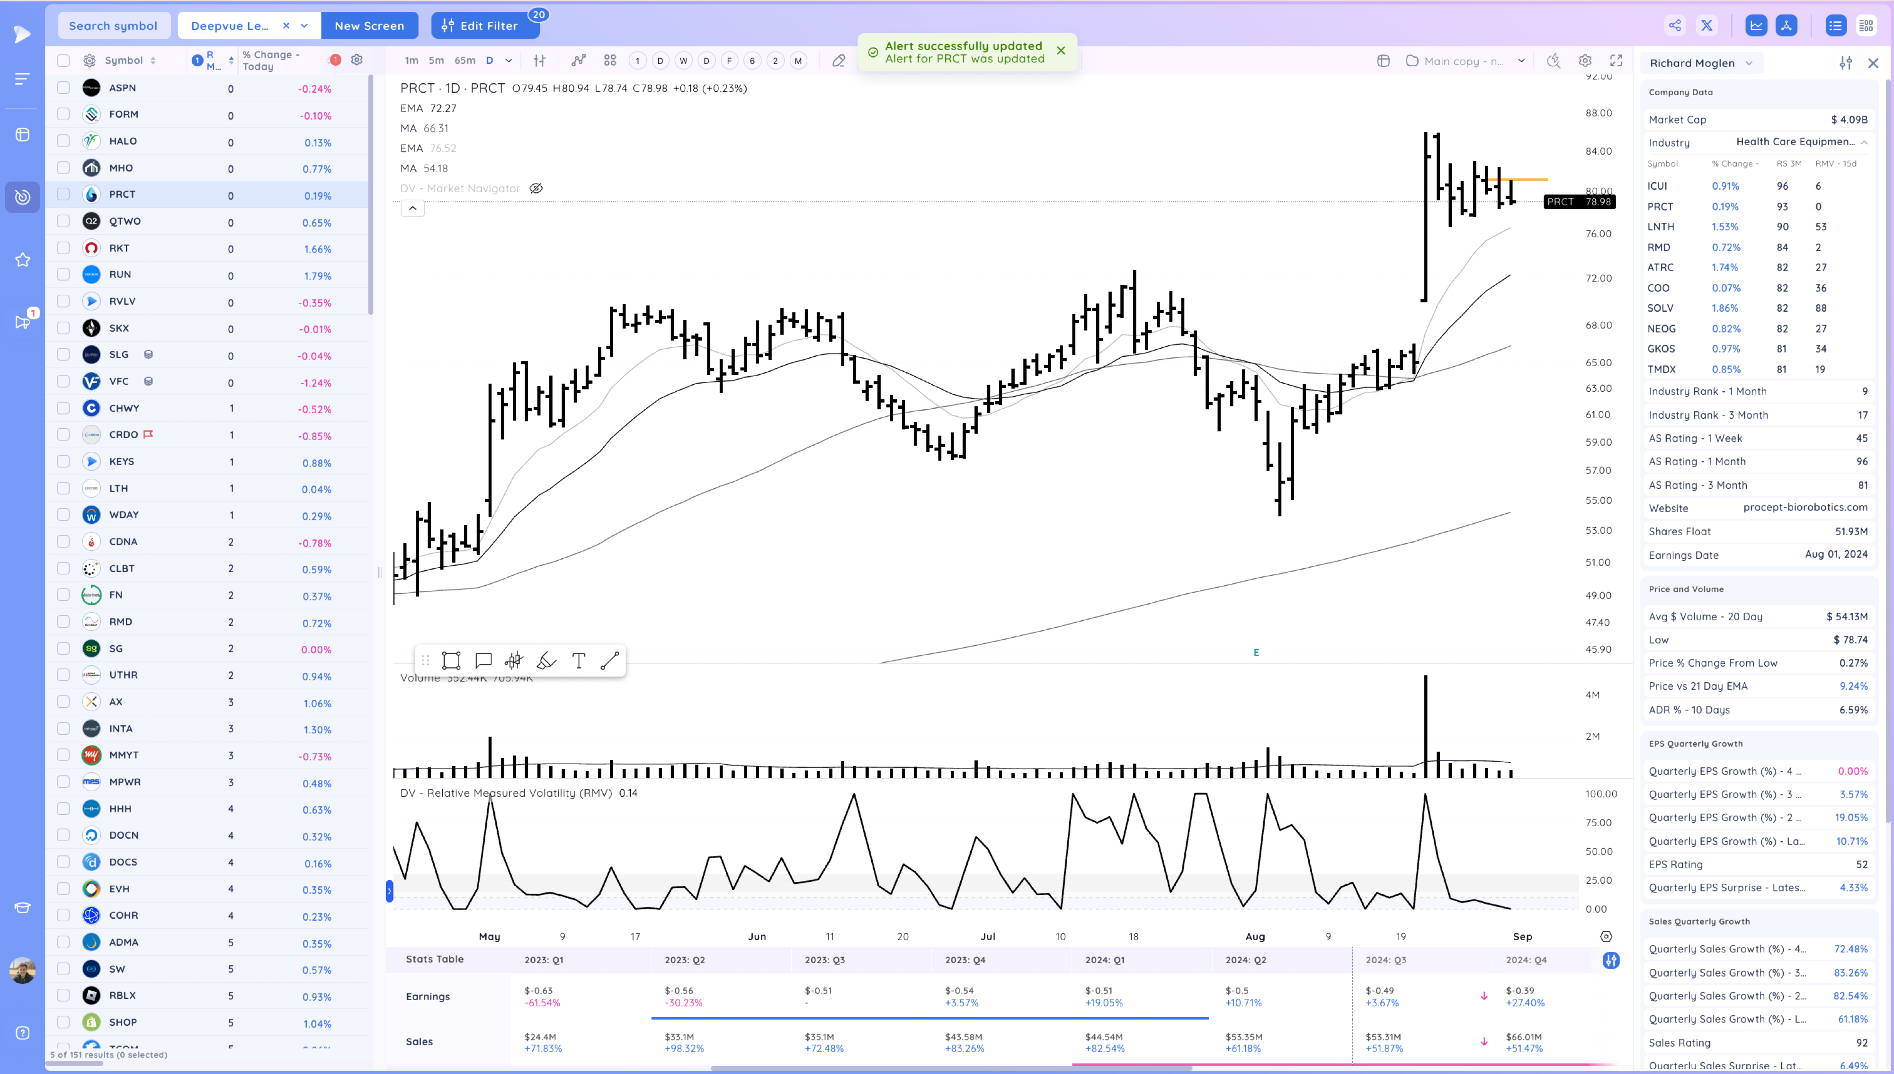The width and height of the screenshot is (1894, 1074).
Task: Open the X (Twitter) share icon
Action: coord(1706,26)
